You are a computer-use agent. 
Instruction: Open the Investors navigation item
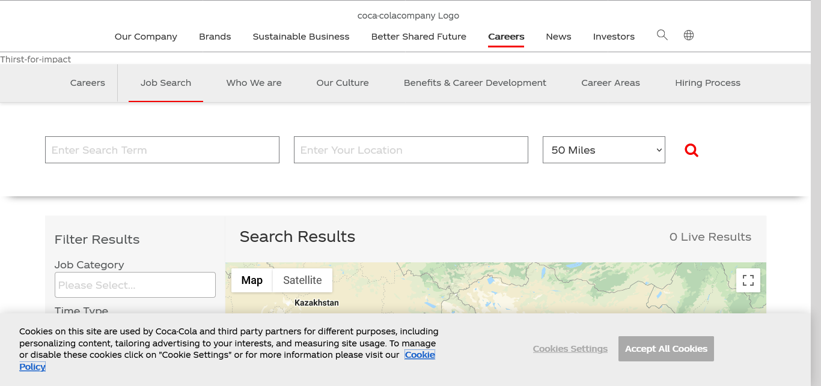click(x=614, y=37)
